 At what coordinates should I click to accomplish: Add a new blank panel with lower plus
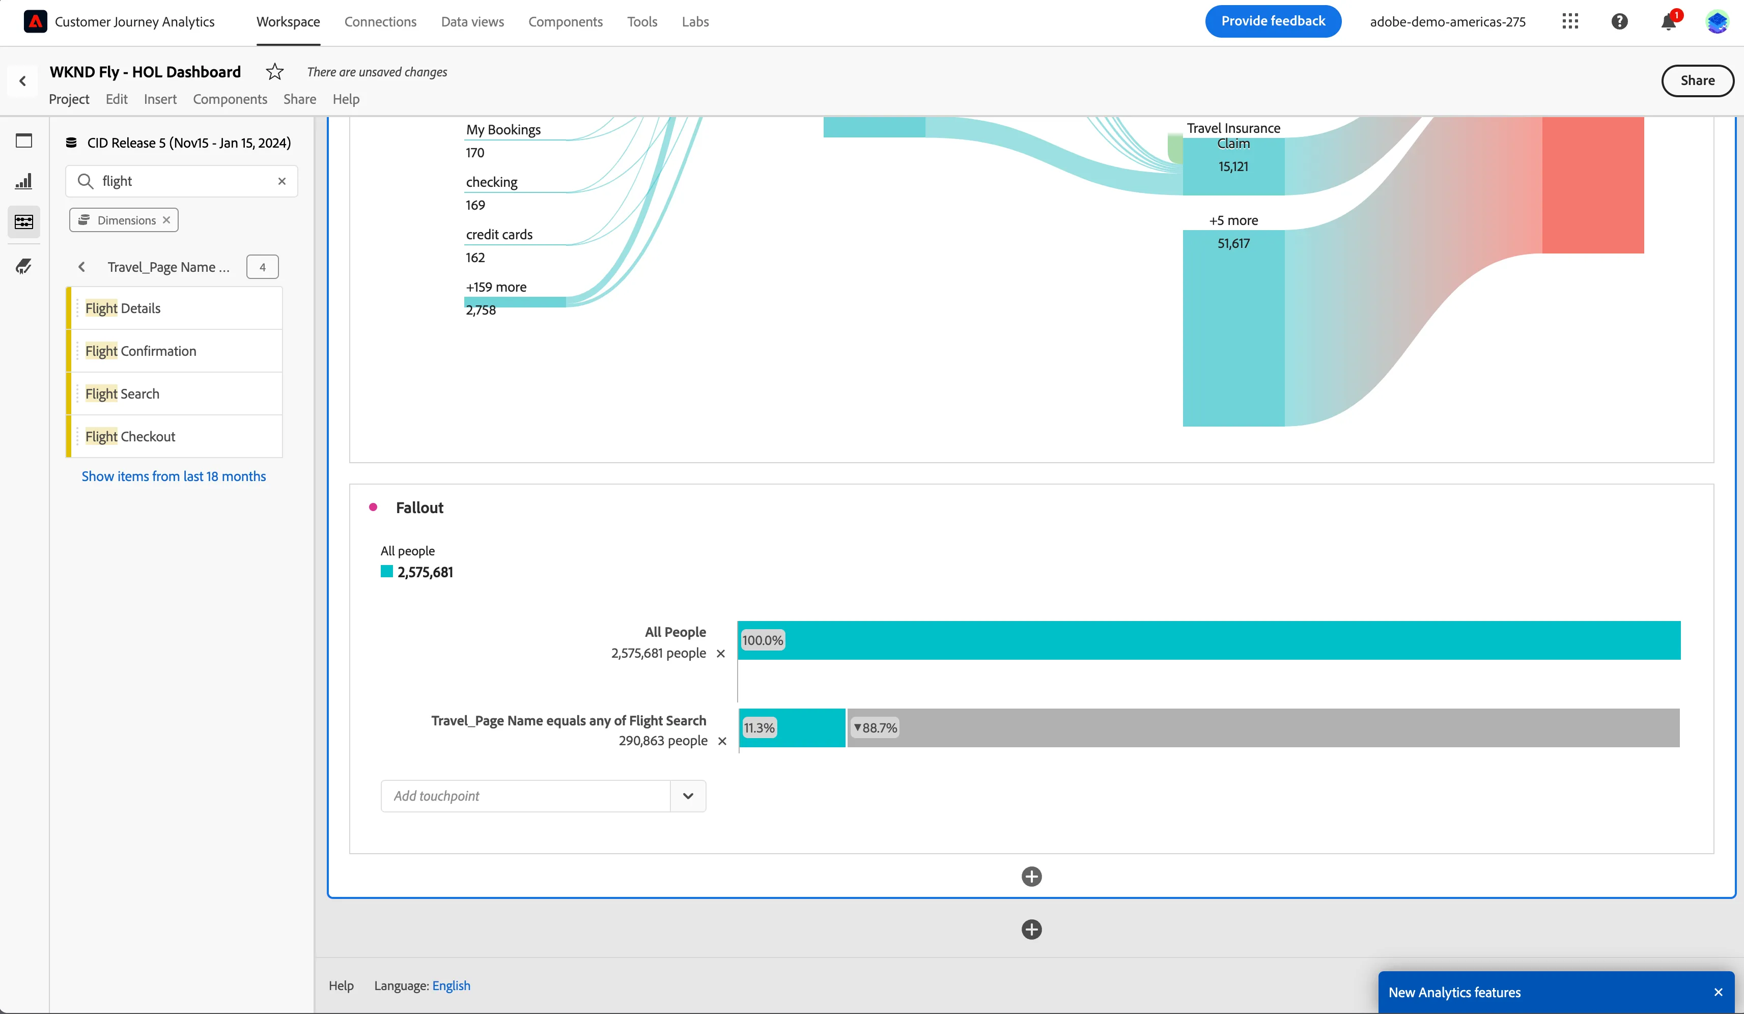[1031, 929]
